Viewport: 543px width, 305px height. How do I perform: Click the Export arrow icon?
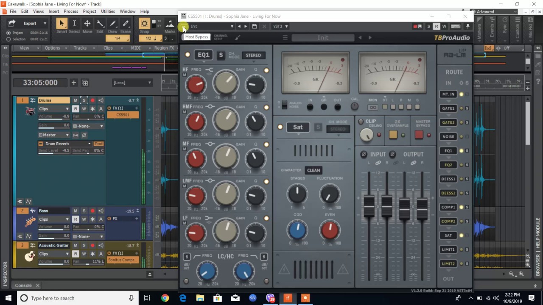click(12, 23)
